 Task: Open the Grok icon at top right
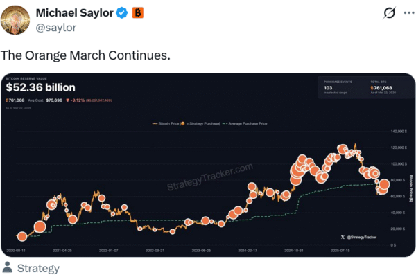pos(389,13)
